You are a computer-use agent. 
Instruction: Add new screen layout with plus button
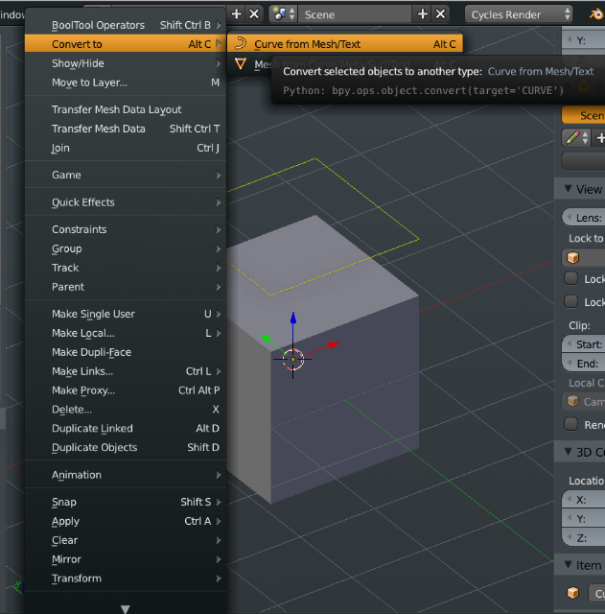[236, 14]
